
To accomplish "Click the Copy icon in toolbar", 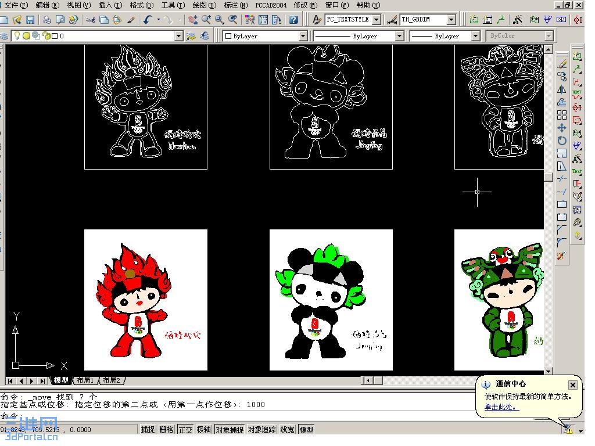I will [x=103, y=19].
